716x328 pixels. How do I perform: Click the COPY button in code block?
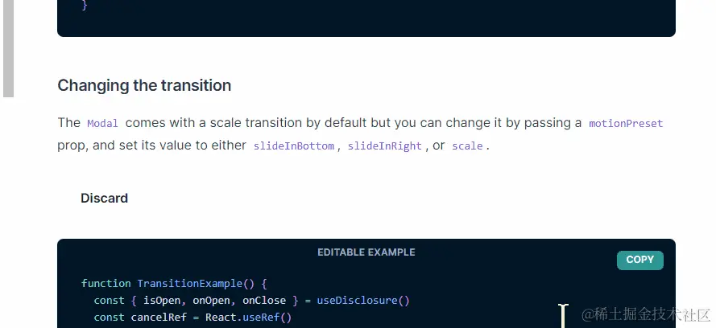coord(639,260)
